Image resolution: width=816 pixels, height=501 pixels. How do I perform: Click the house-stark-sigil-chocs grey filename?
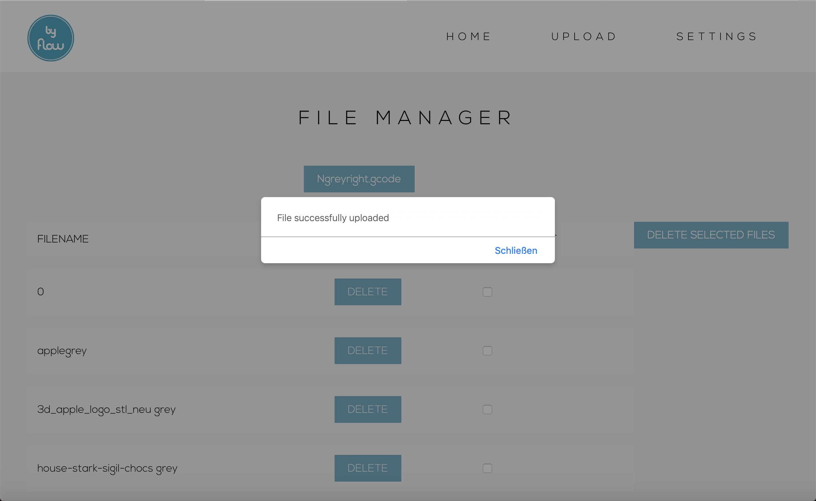tap(107, 469)
